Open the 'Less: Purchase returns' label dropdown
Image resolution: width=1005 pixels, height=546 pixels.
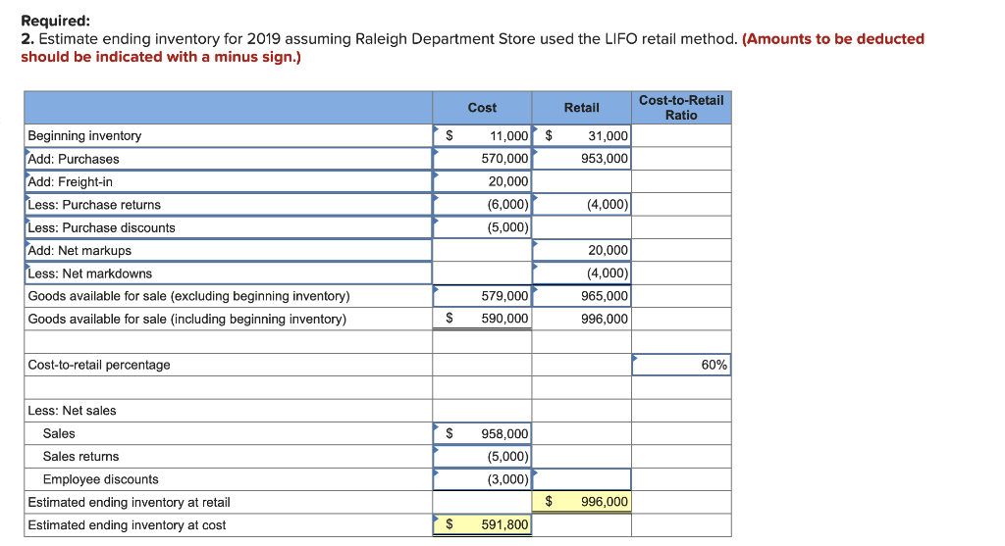click(x=228, y=205)
